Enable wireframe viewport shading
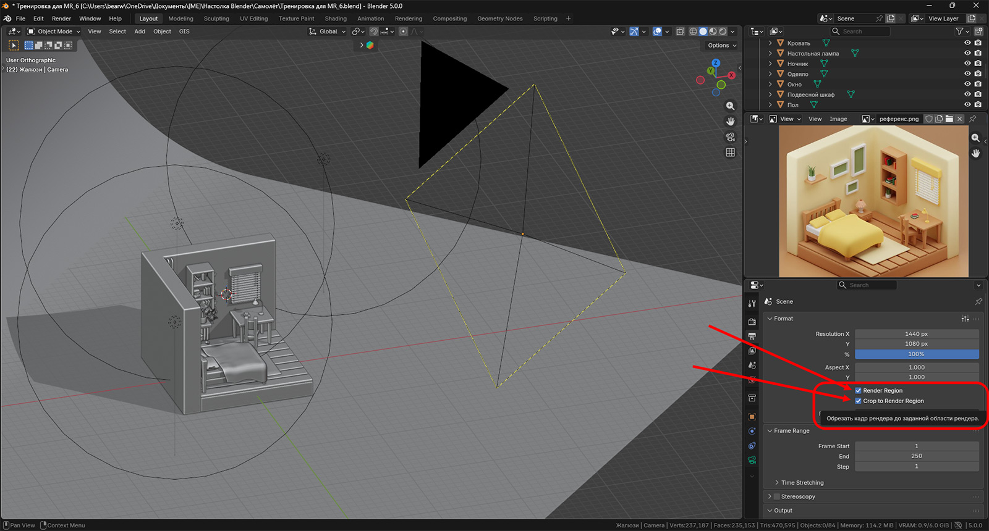The image size is (989, 531). click(x=693, y=31)
